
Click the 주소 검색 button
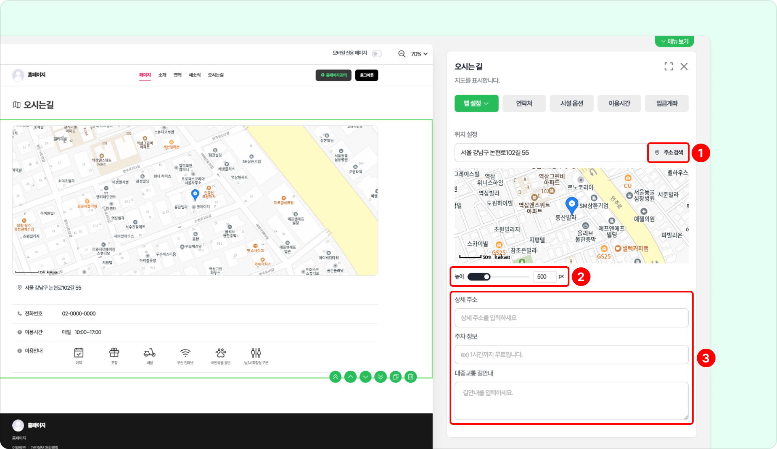click(x=668, y=152)
